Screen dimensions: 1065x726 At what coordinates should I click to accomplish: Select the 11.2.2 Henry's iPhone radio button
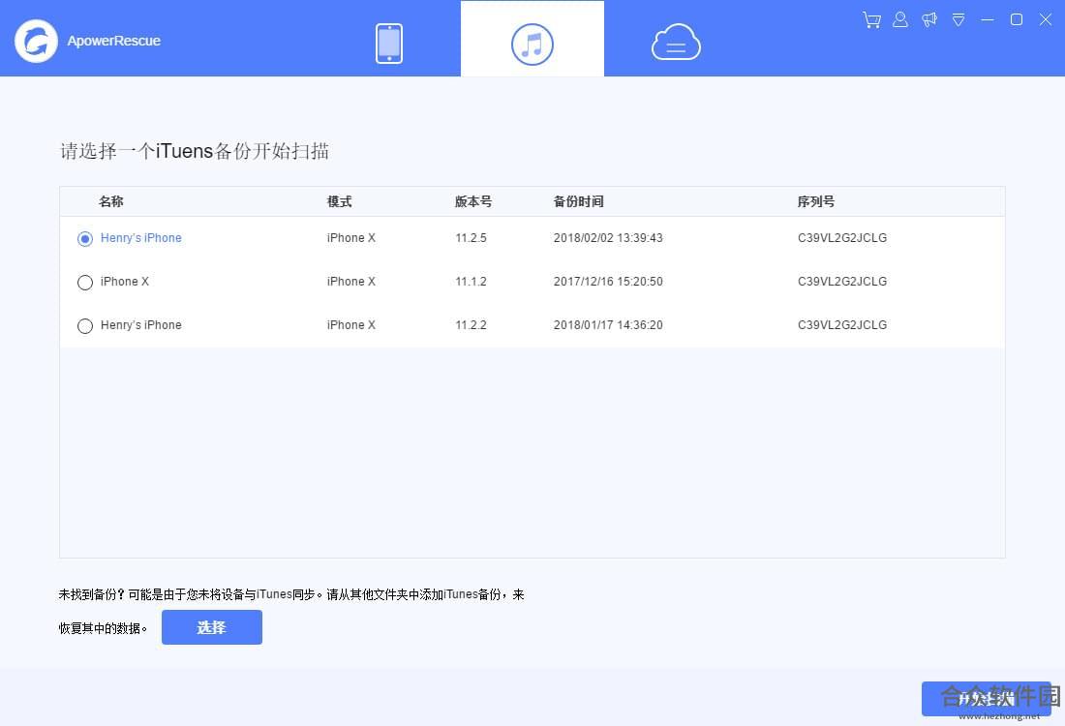(x=85, y=326)
